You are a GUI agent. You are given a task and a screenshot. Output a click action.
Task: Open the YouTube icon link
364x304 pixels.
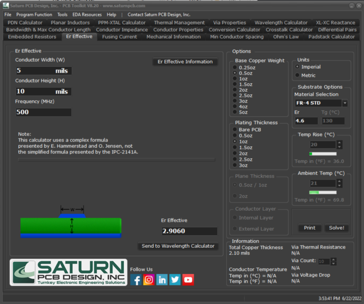coord(188,280)
